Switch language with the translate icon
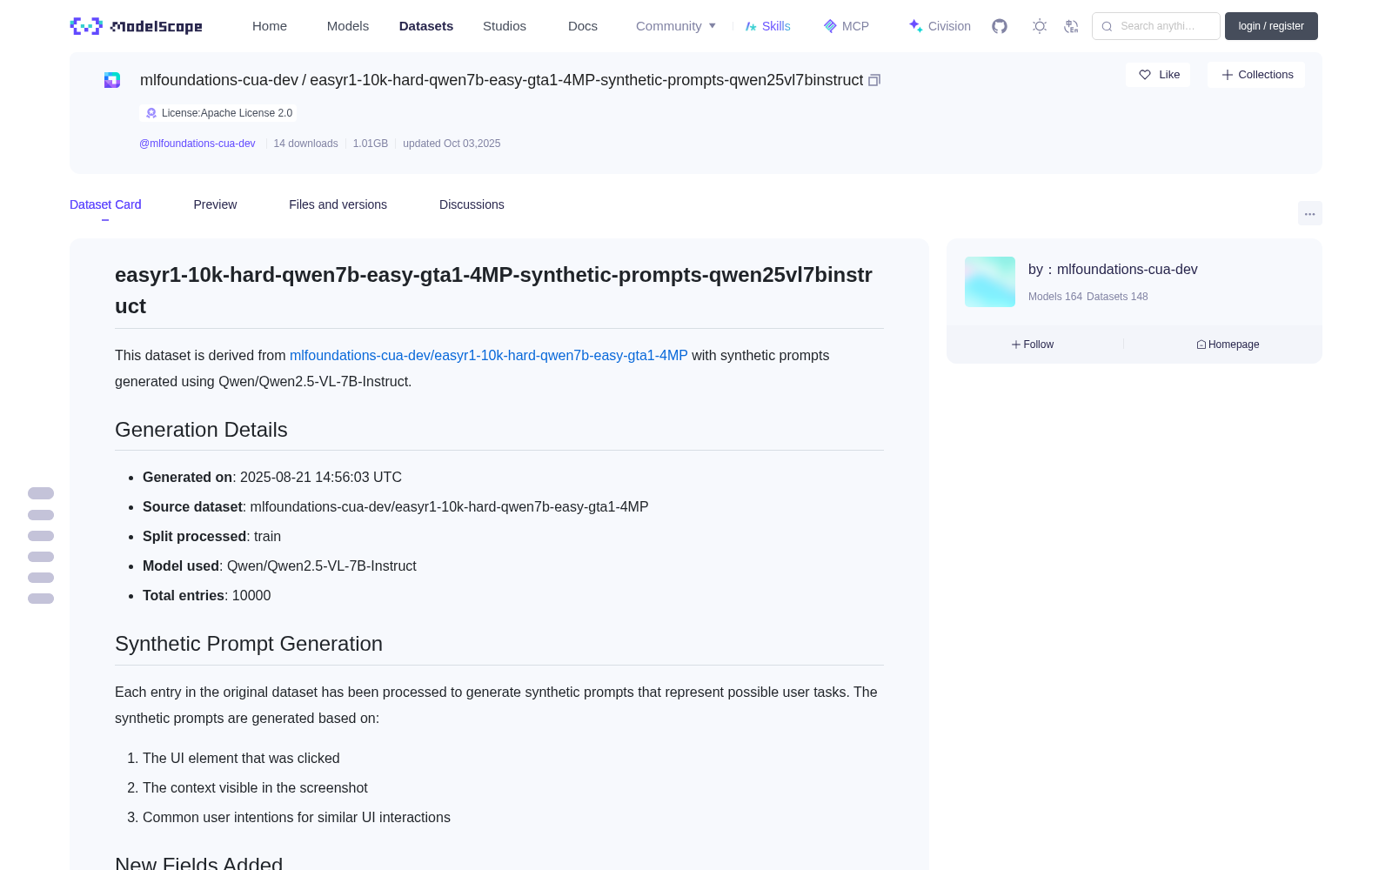The width and height of the screenshot is (1392, 870). click(x=1071, y=26)
